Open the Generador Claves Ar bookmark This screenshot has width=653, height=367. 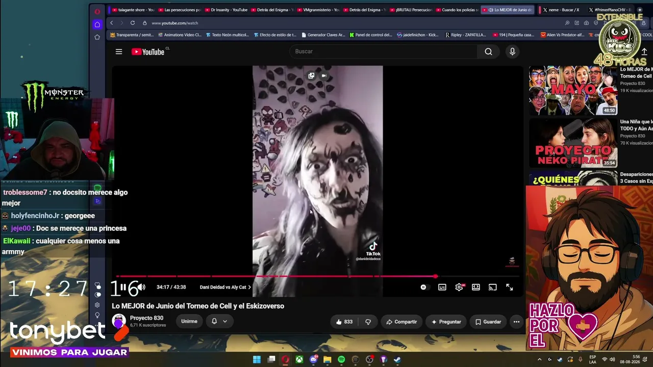[323, 35]
